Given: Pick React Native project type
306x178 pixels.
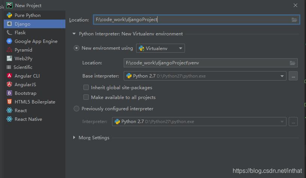Looking at the screenshot, I should 35,119.
